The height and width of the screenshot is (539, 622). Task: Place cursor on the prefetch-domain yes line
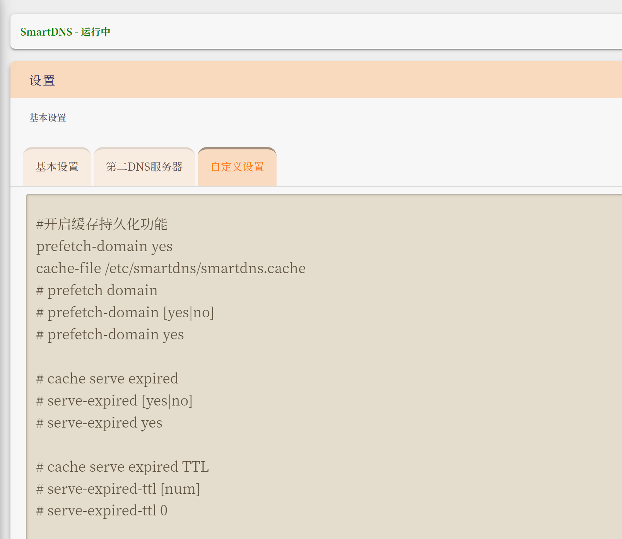click(x=104, y=246)
